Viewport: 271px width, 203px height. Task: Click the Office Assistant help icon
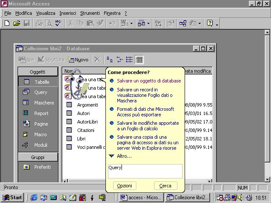[x=210, y=23]
